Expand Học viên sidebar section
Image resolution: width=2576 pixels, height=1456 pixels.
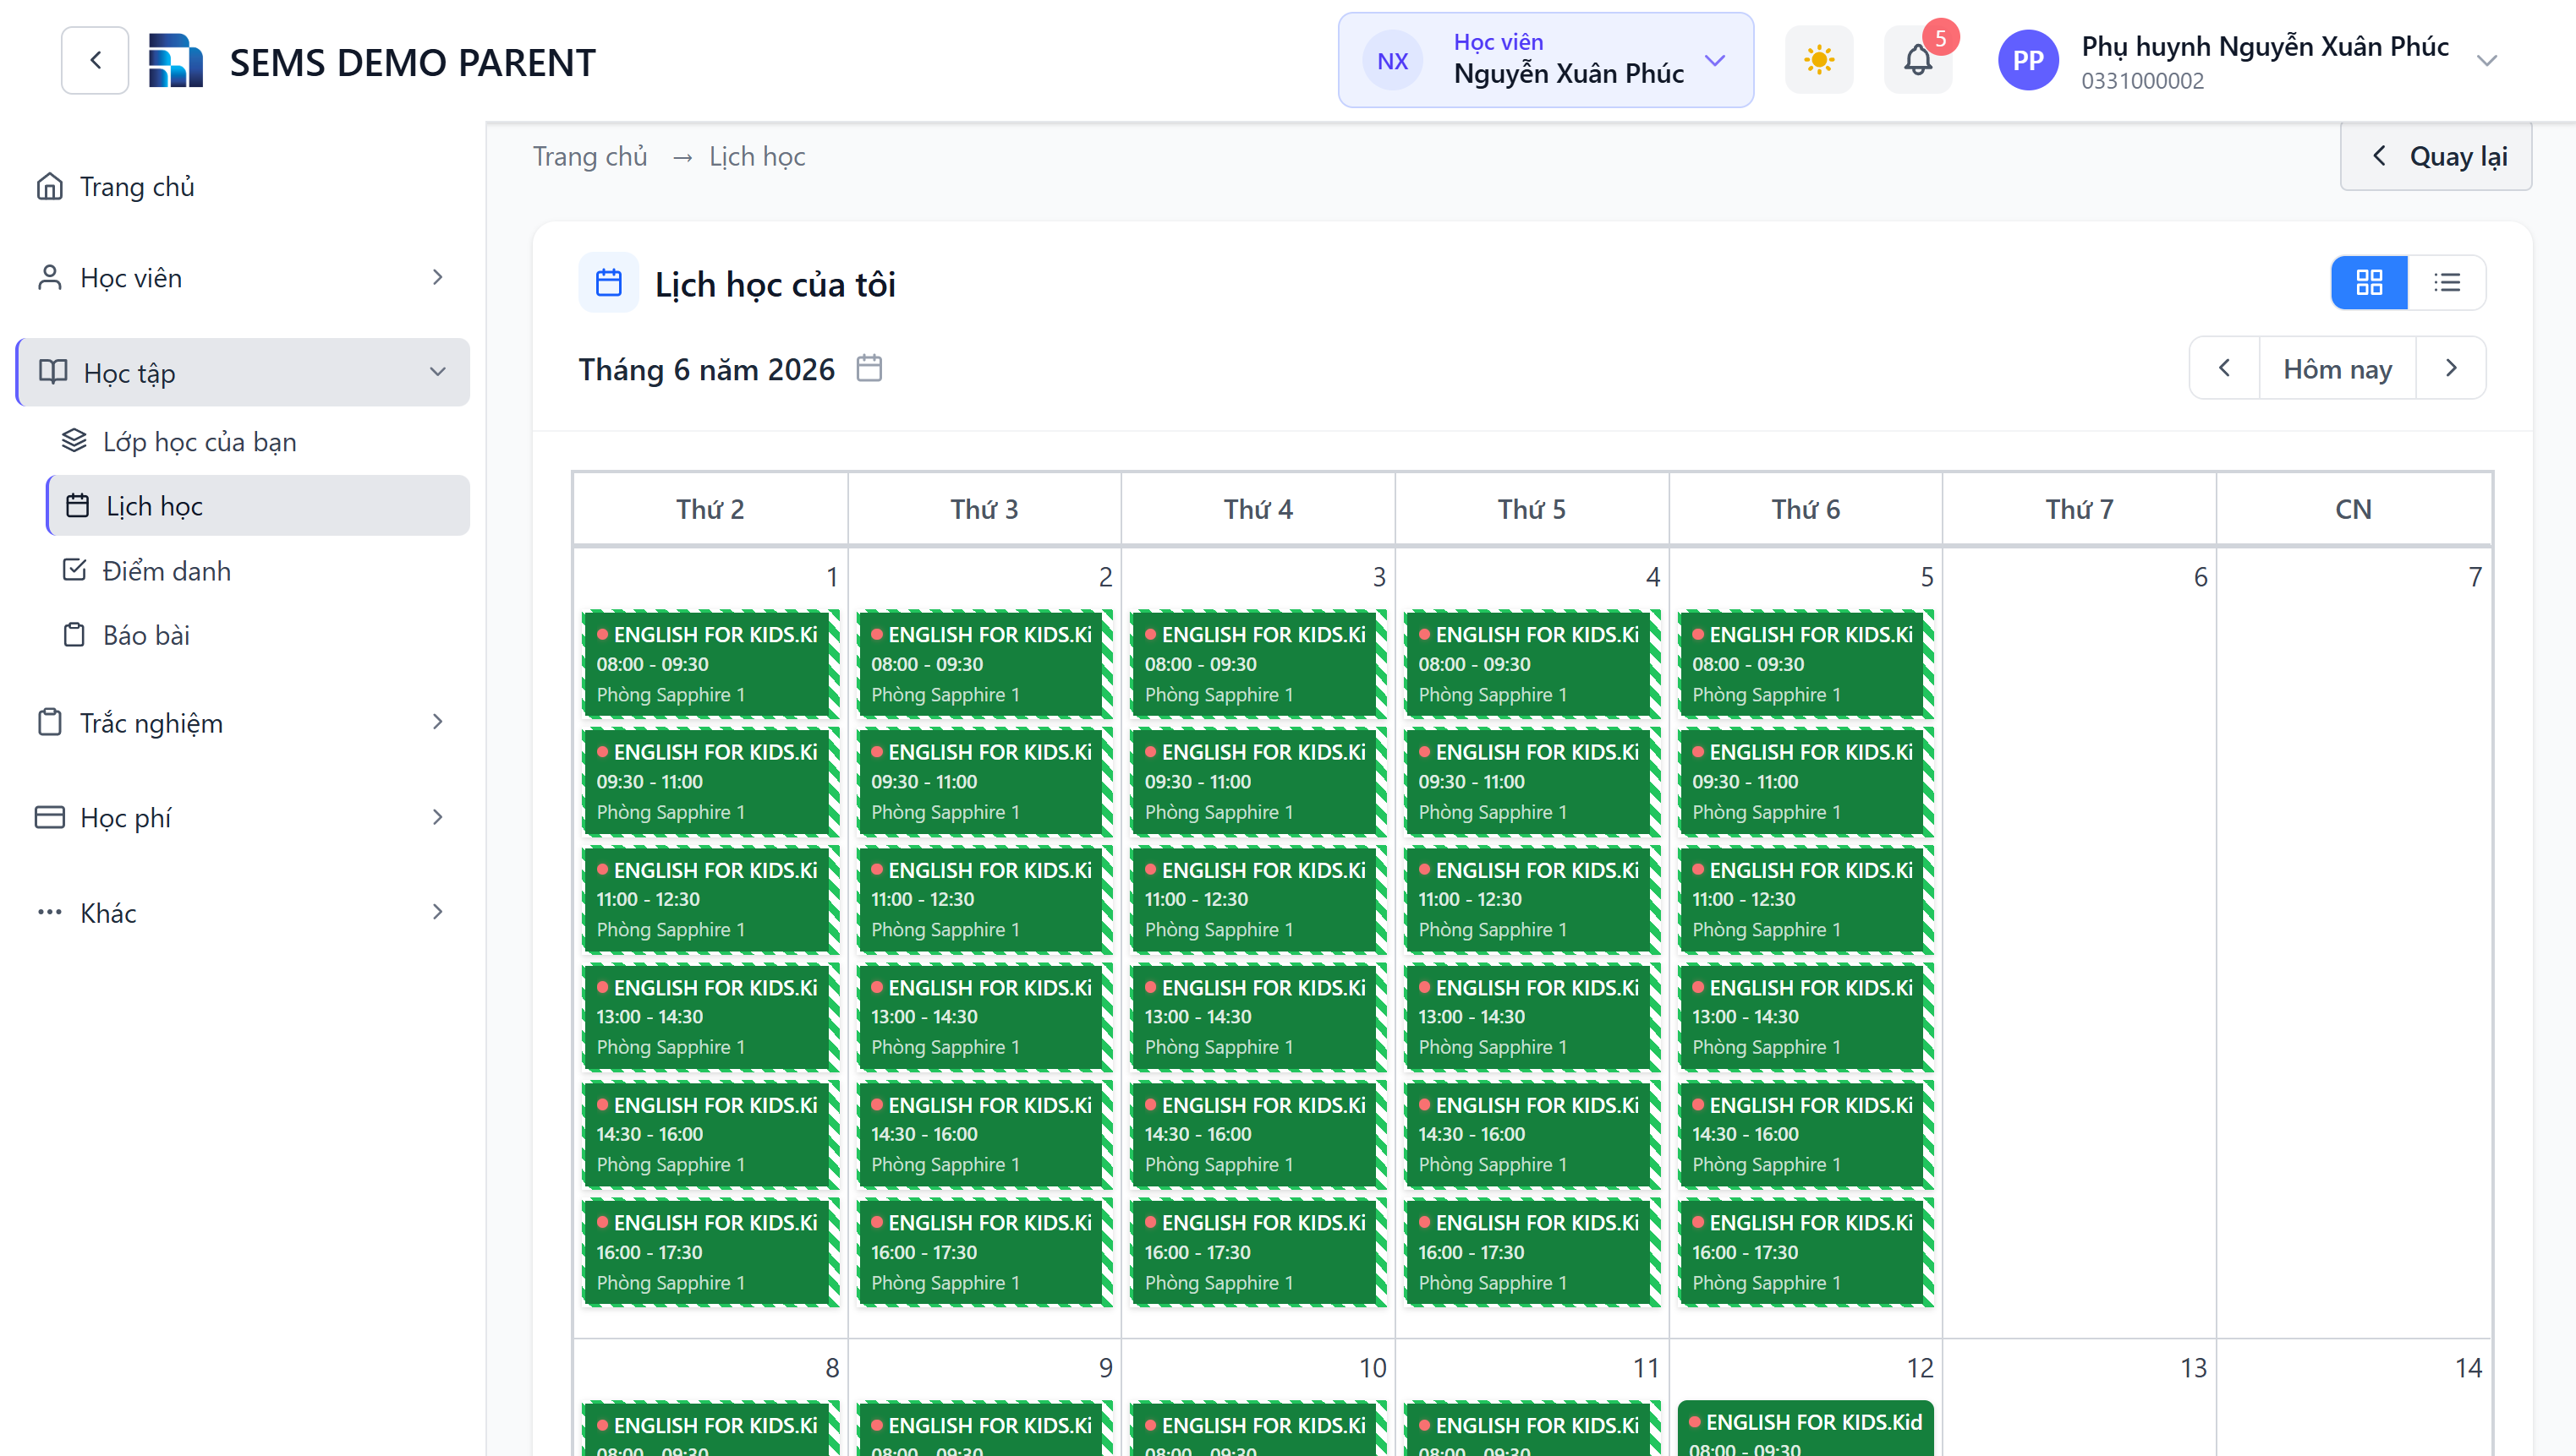244,277
